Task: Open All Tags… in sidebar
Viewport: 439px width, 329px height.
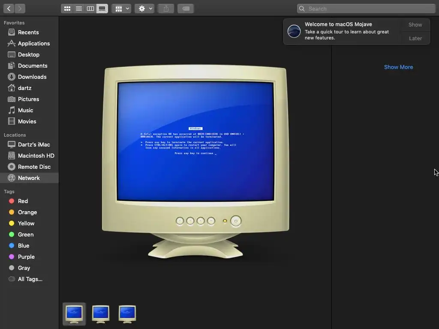Action: click(x=30, y=279)
